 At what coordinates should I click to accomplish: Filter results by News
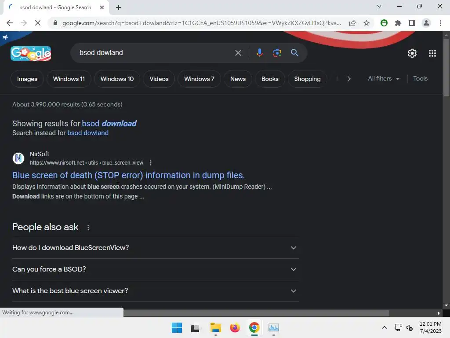click(238, 79)
